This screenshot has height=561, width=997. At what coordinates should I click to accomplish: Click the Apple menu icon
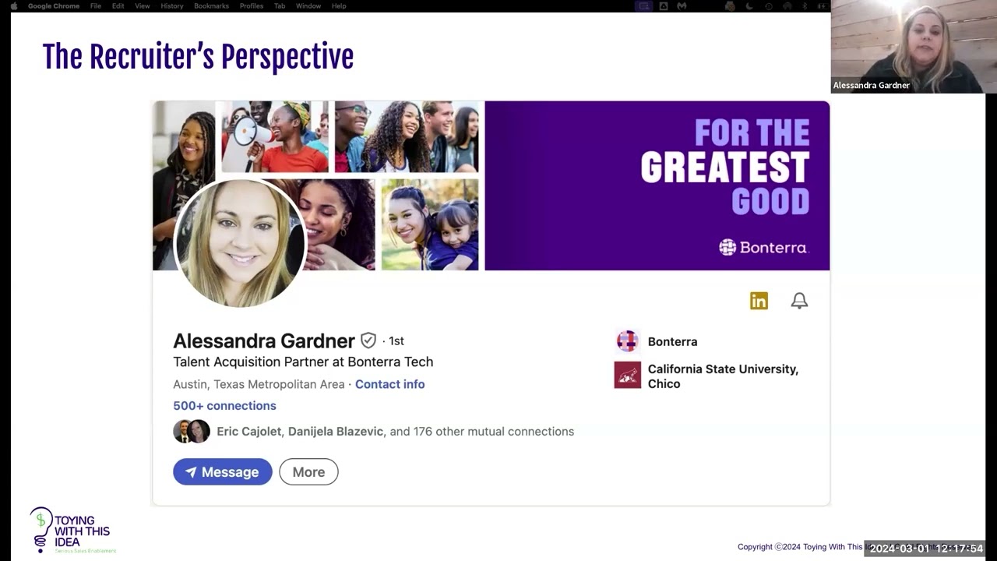click(13, 6)
